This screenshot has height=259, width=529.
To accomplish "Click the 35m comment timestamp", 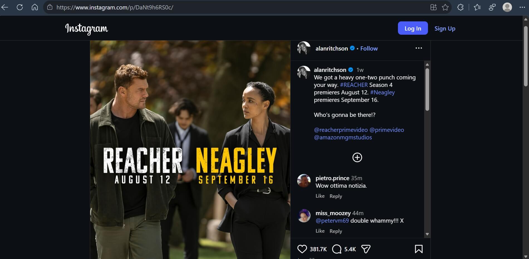I will [x=356, y=178].
